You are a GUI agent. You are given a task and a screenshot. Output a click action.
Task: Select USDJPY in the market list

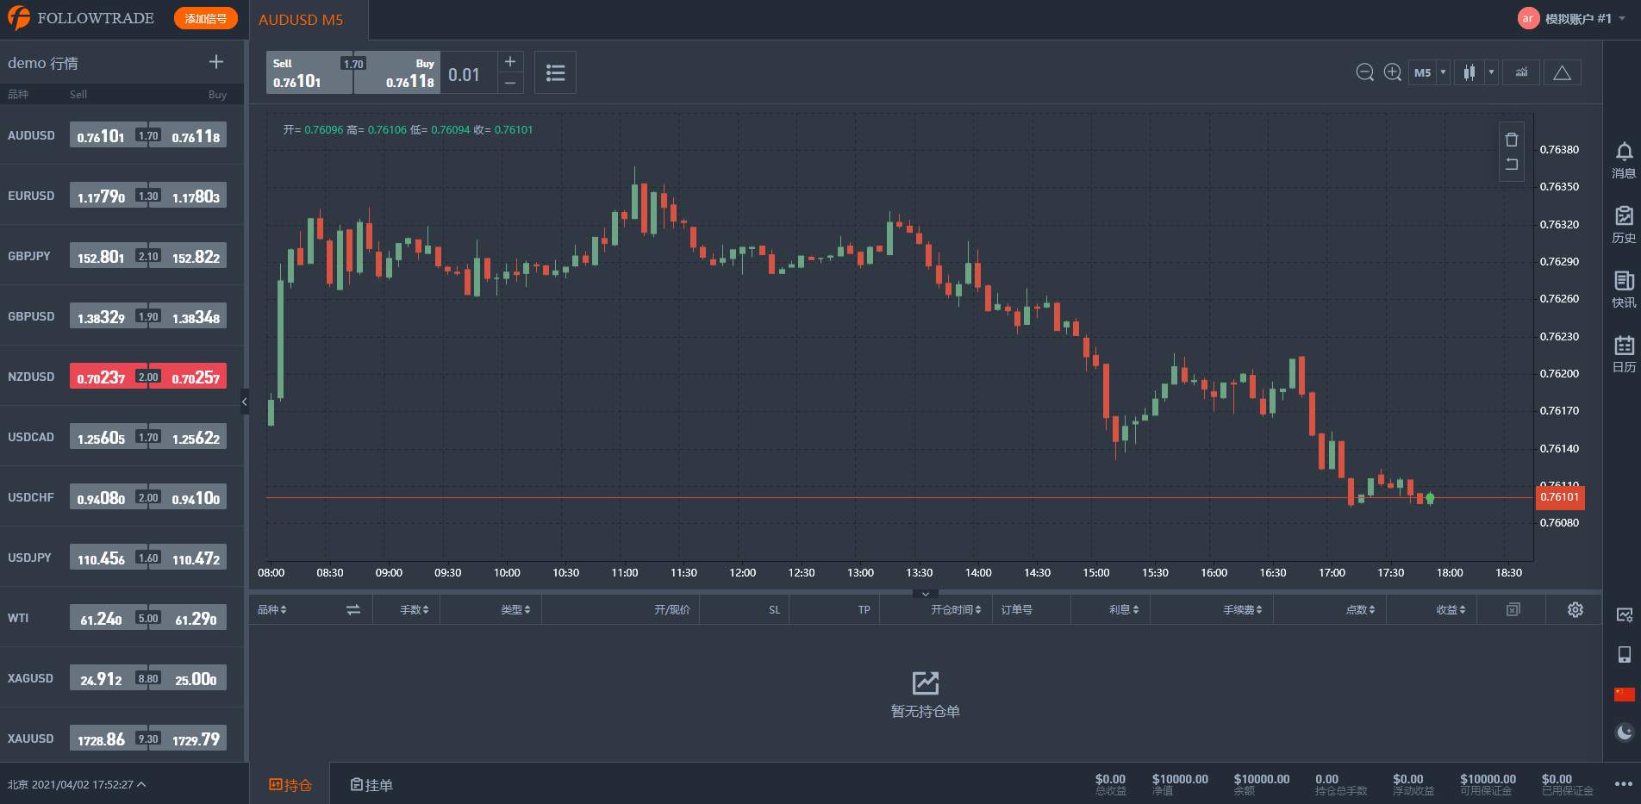point(30,558)
